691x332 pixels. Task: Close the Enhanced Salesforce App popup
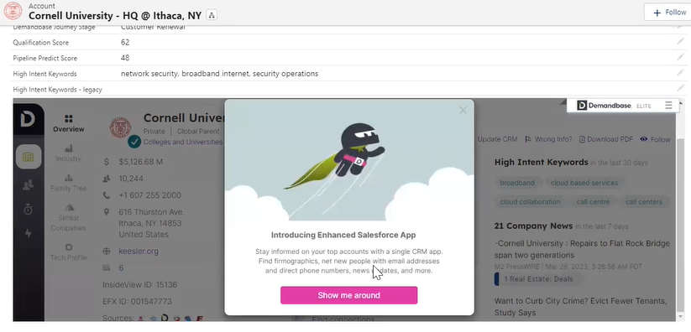click(463, 111)
